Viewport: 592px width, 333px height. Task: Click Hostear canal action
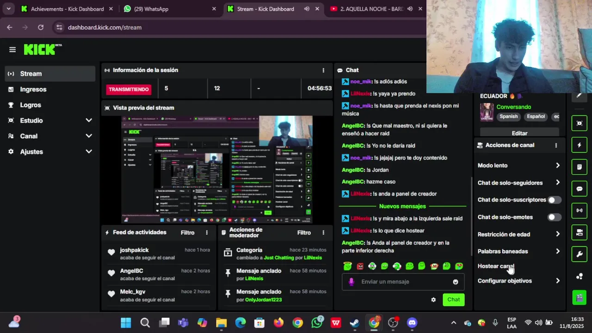click(x=496, y=266)
